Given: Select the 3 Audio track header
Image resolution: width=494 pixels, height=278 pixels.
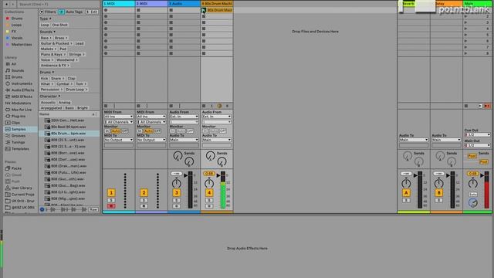Looking at the screenshot, I should pyautogui.click(x=184, y=3).
